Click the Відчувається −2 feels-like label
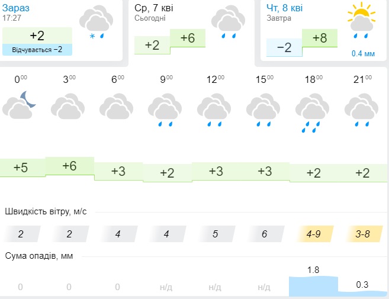The width and height of the screenshot is (389, 299). (x=37, y=50)
